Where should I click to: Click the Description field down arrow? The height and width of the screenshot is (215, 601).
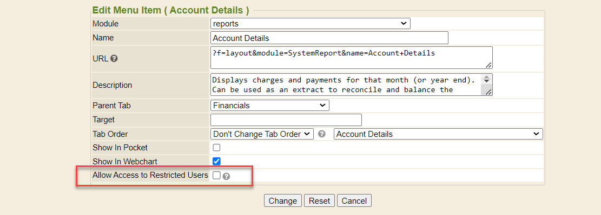487,82
